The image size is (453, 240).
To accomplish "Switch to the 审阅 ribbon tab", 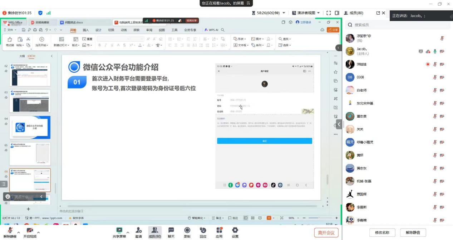I will click(149, 30).
